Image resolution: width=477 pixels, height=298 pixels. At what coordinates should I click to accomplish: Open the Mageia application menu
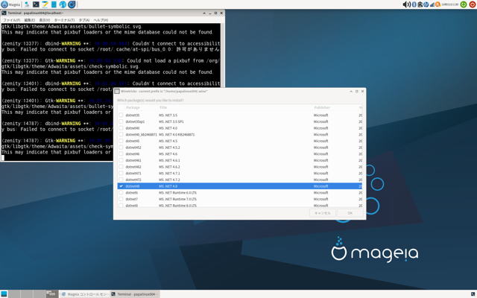(x=11, y=4)
